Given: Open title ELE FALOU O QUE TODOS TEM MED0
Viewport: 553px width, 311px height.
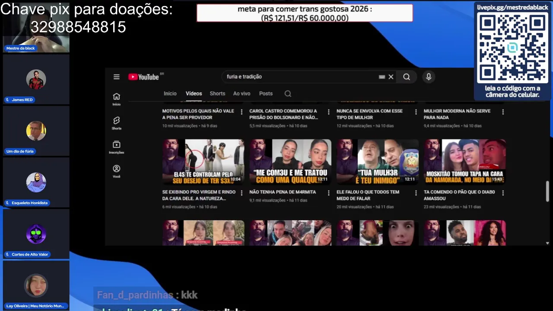Looking at the screenshot, I should 368,195.
